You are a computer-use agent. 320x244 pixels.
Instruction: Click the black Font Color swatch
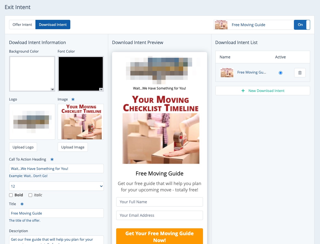click(x=80, y=74)
